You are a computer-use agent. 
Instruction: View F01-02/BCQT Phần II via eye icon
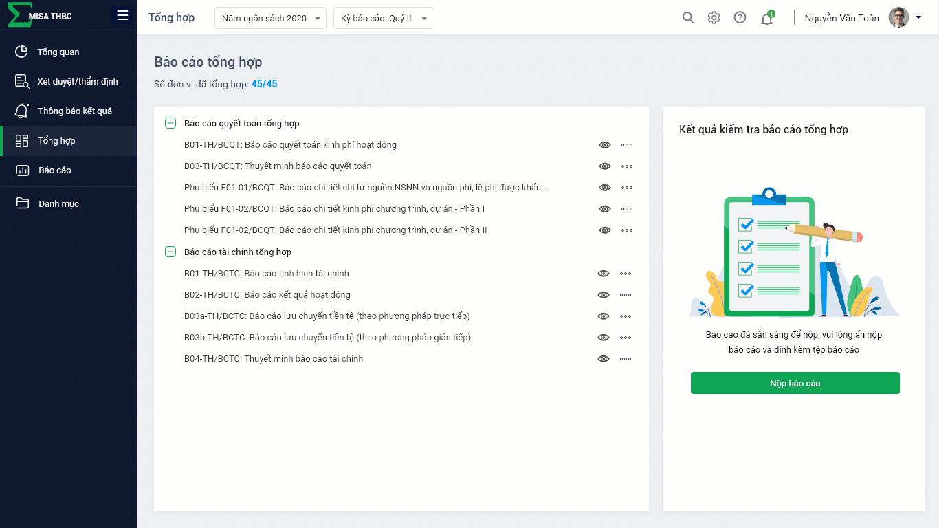[x=605, y=230]
